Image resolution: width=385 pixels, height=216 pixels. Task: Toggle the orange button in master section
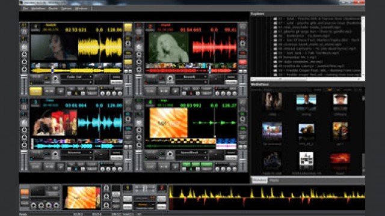pyautogui.click(x=25, y=192)
